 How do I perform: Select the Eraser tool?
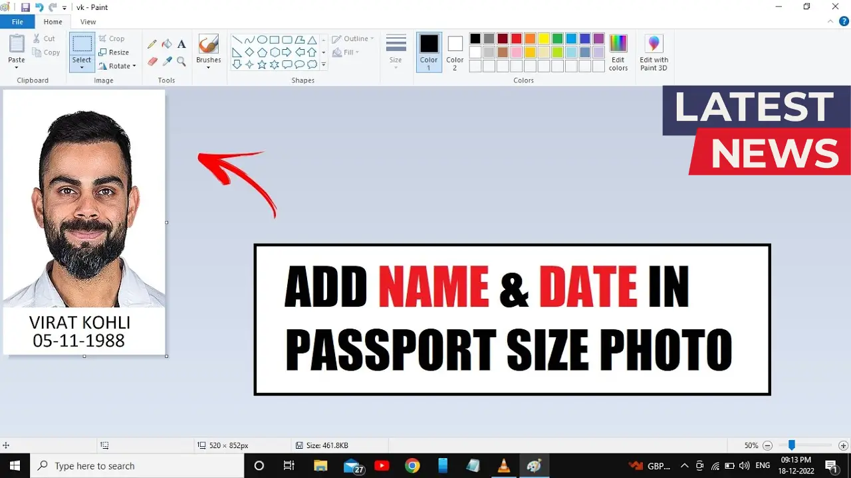click(152, 61)
